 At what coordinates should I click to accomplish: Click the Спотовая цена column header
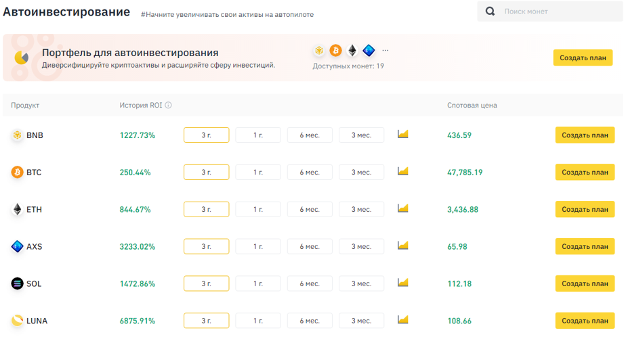[472, 106]
